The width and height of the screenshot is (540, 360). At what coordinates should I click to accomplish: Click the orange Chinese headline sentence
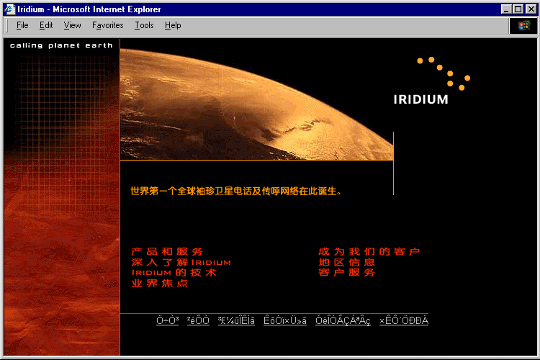(236, 192)
